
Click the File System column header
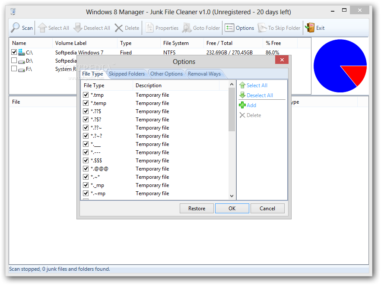tap(182, 43)
